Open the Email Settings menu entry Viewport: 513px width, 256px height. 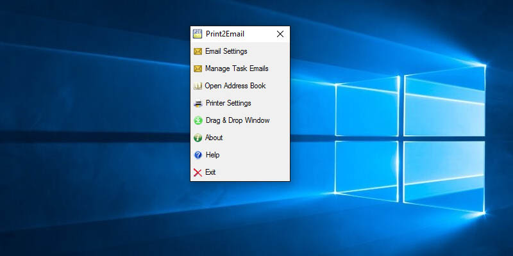[226, 51]
